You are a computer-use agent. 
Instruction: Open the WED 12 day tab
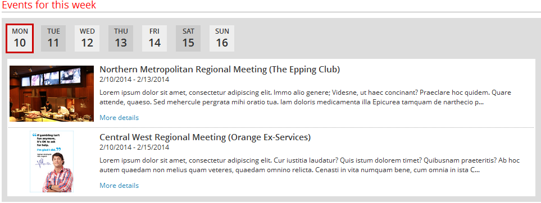tap(87, 38)
